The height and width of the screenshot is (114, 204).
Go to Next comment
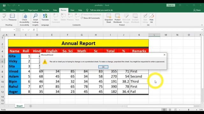click(x=77, y=17)
